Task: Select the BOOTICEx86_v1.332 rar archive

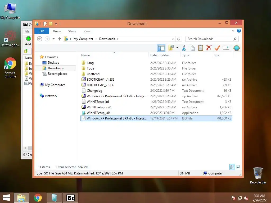Action: point(156,85)
